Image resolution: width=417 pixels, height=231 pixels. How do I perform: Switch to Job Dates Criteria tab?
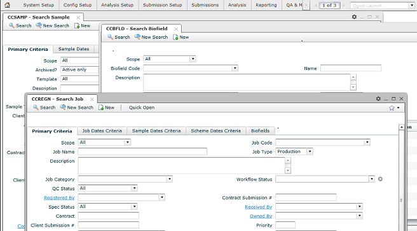tap(102, 131)
